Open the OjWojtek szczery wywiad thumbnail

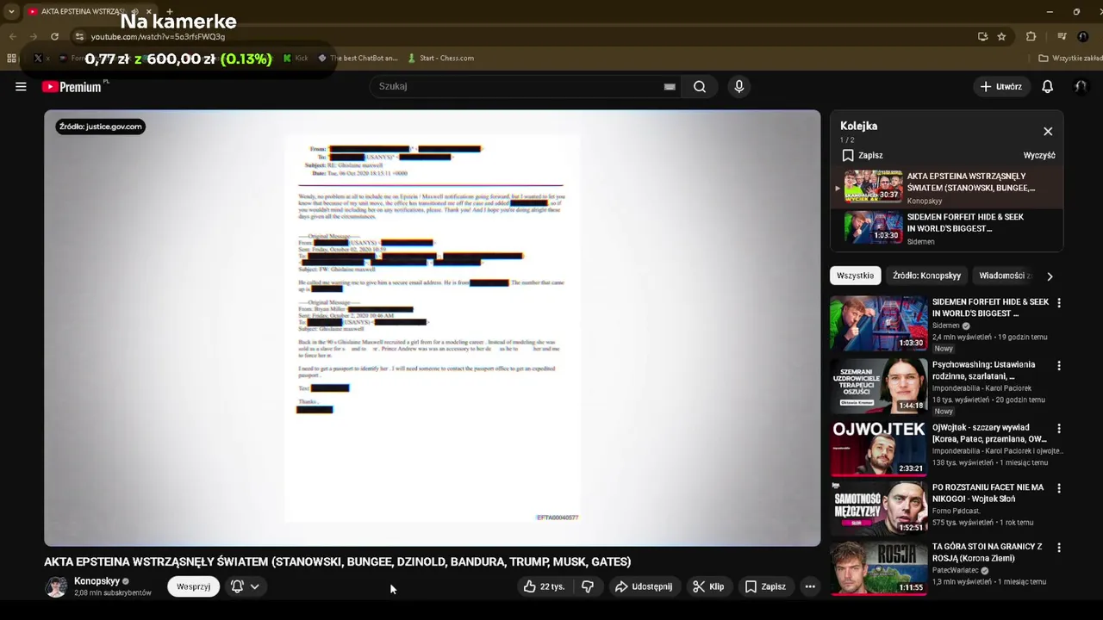click(x=878, y=448)
